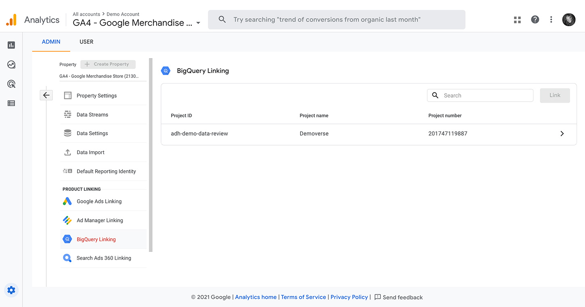Click the Link button
The height and width of the screenshot is (307, 585).
555,95
